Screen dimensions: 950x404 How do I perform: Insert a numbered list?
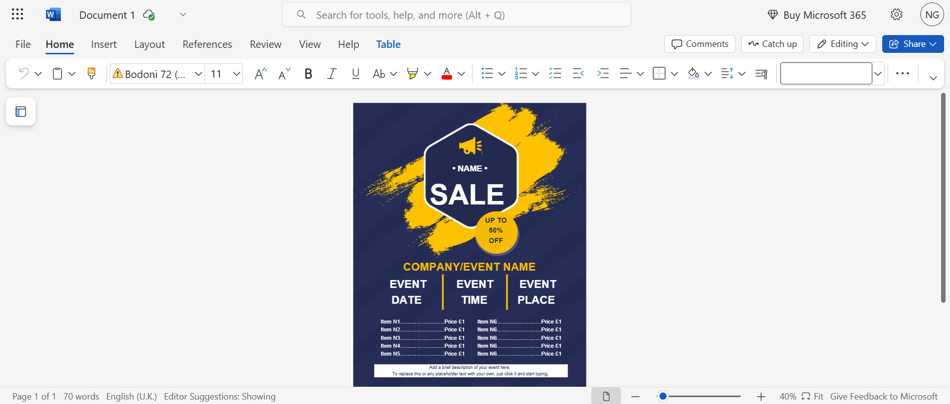[x=521, y=74]
